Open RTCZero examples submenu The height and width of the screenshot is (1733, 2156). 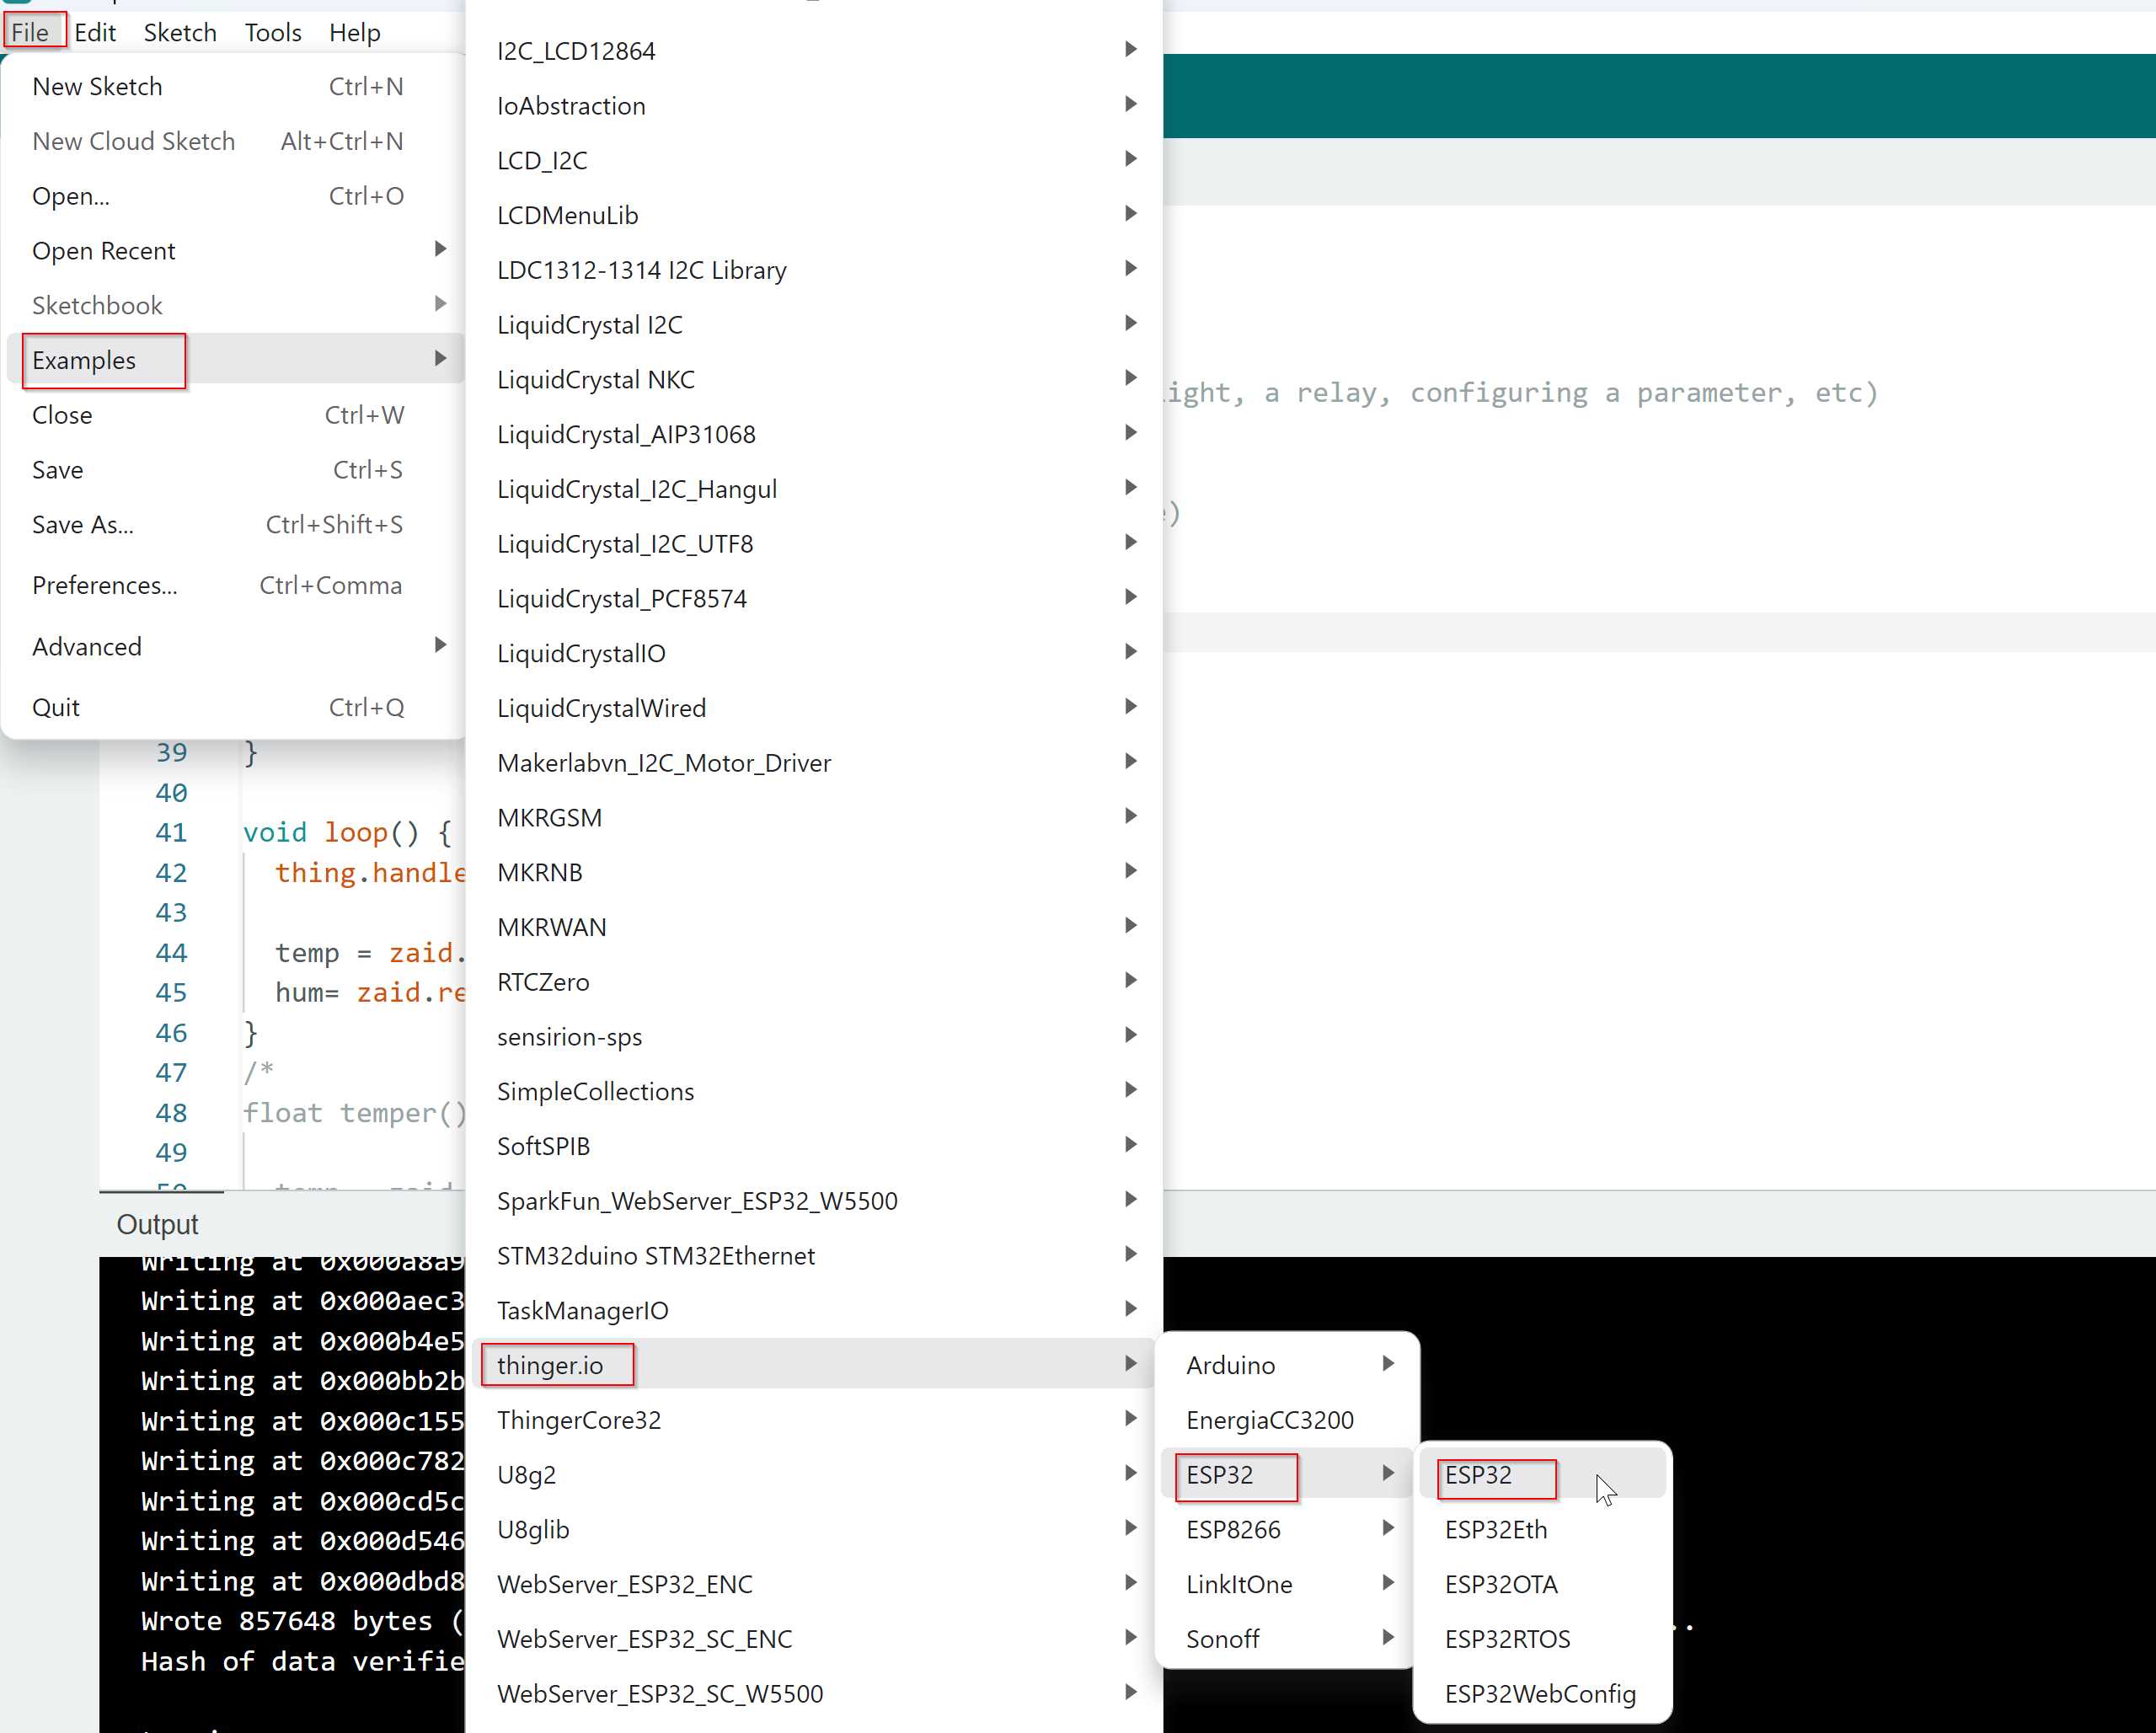pyautogui.click(x=814, y=982)
